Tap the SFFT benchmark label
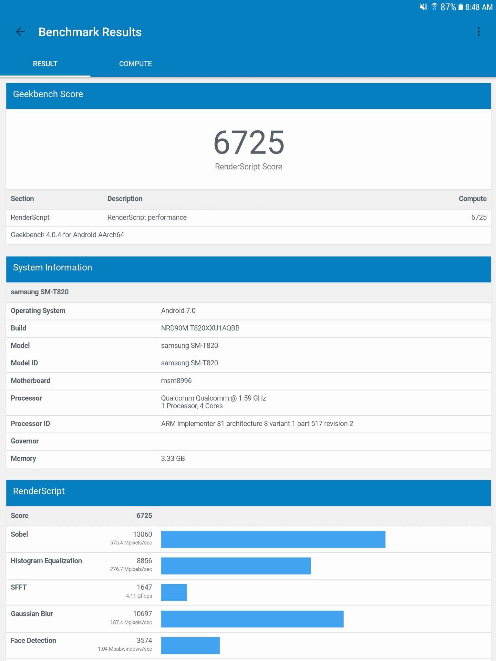Image resolution: width=496 pixels, height=661 pixels. pyautogui.click(x=19, y=587)
